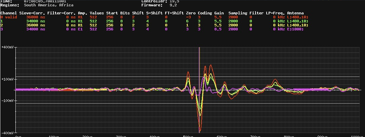Click the '-400mV' y-axis label

pyautogui.click(x=7, y=133)
